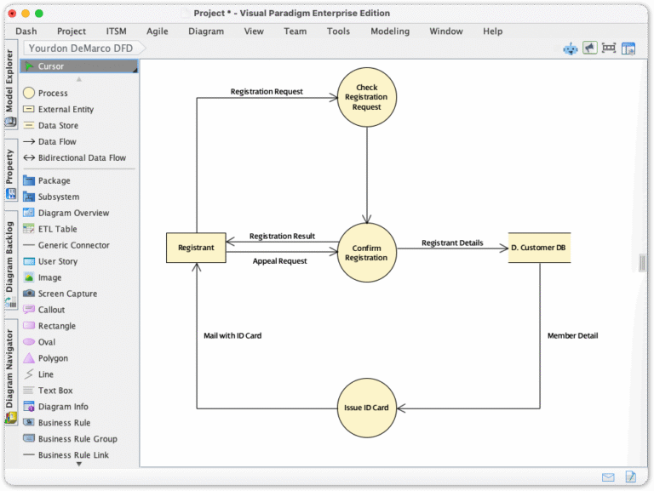Select the Diagram Info tool
The height and width of the screenshot is (491, 654).
(x=79, y=407)
